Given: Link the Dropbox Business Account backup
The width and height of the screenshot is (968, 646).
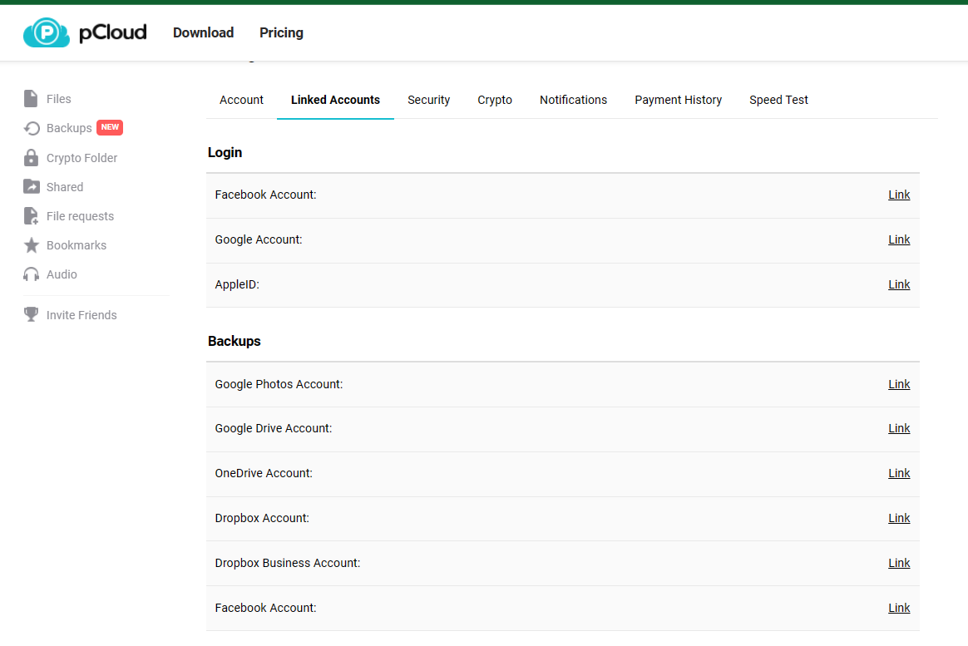Looking at the screenshot, I should (899, 564).
